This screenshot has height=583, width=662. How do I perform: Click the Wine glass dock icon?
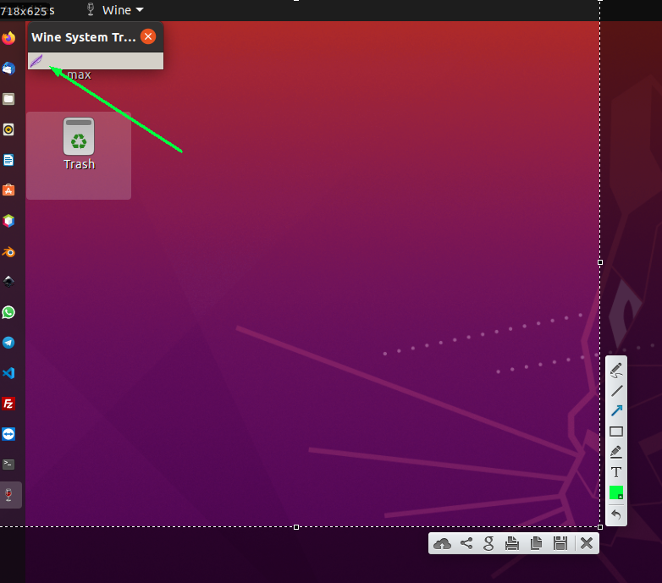8,495
